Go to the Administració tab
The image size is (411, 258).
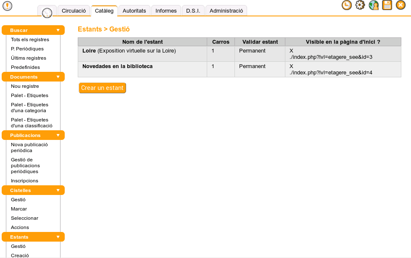click(226, 11)
